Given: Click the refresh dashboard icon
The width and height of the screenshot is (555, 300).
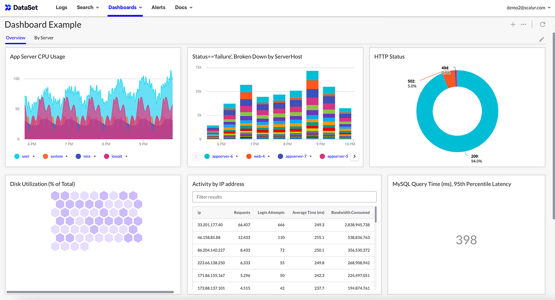Looking at the screenshot, I should click(543, 25).
